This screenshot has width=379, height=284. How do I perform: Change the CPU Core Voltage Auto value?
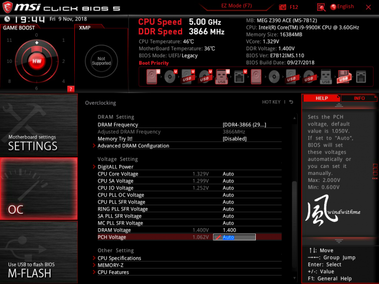[228, 174]
